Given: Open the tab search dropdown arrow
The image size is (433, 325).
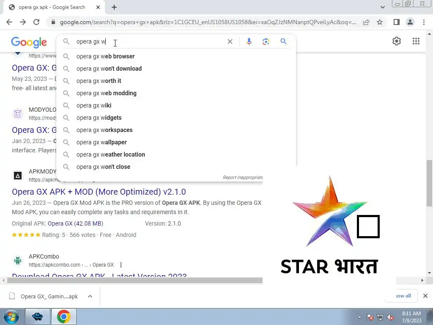Looking at the screenshot, I should (382, 7).
